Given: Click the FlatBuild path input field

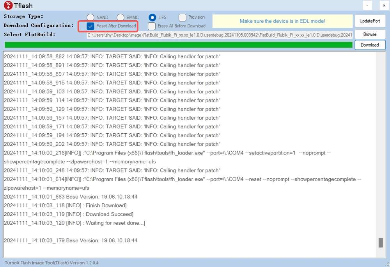Looking at the screenshot, I should 219,35.
